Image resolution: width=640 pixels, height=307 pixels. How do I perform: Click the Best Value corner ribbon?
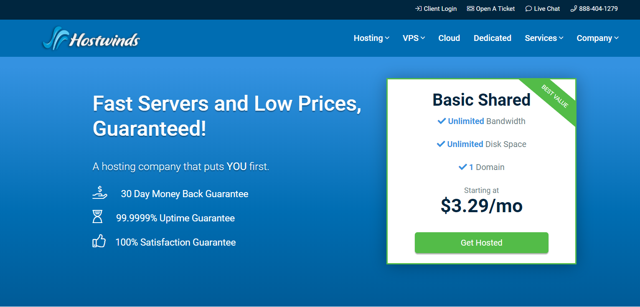(555, 97)
